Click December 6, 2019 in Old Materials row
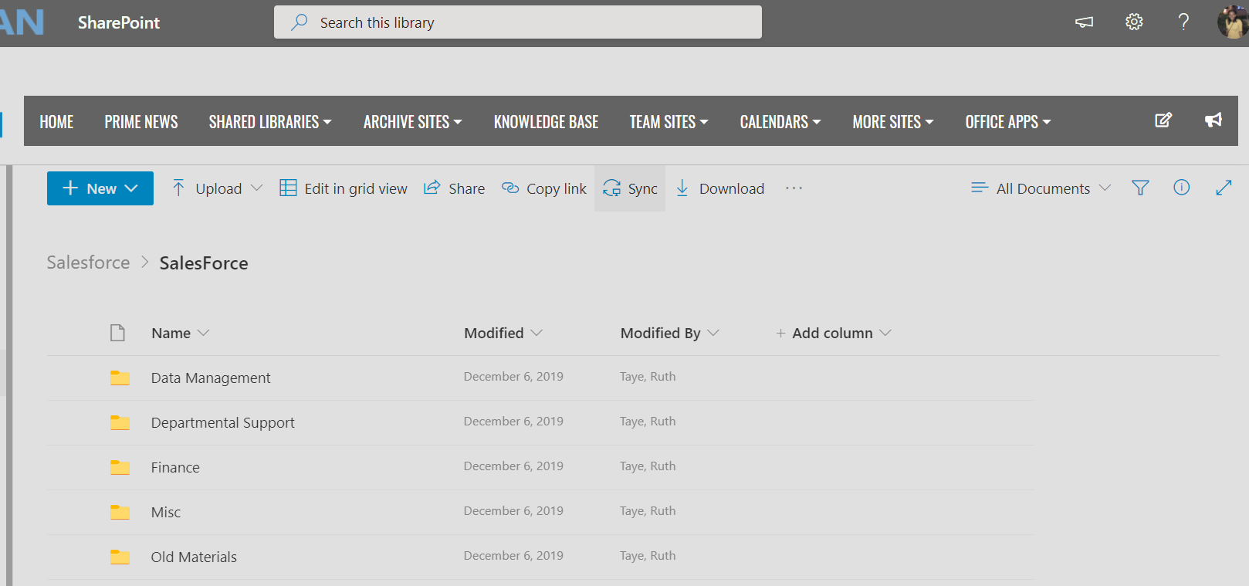 click(x=513, y=556)
